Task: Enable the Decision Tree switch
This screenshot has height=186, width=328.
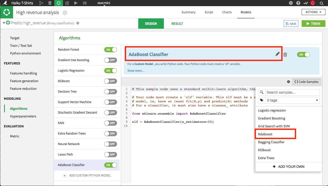Action: pos(111,92)
